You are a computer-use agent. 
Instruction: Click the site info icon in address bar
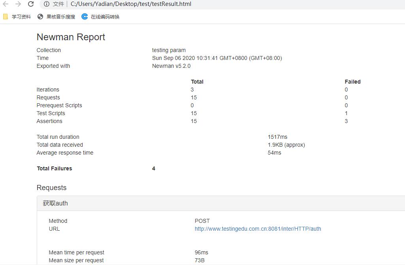(47, 4)
